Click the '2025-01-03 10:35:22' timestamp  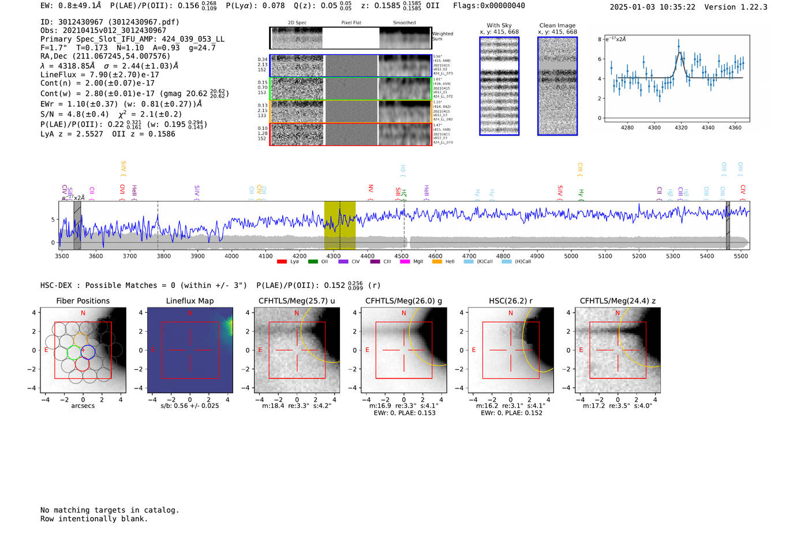click(653, 7)
